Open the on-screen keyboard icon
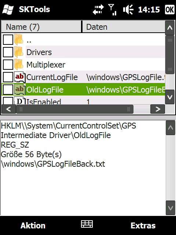This screenshot has height=235, width=176. (87, 224)
